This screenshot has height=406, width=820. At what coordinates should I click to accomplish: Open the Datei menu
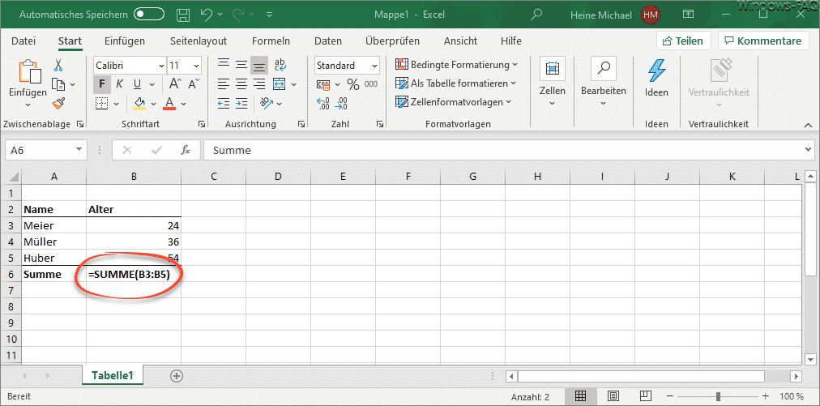23,41
